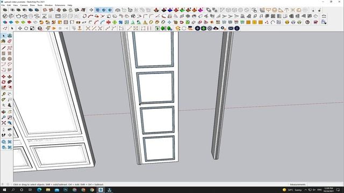The image size is (344, 193).
Task: Click the teapot render icon
Action: tap(18, 16)
